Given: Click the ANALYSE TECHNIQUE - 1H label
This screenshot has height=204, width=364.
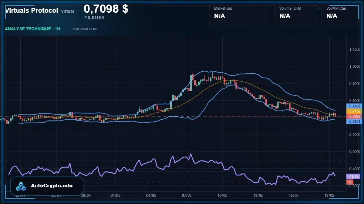Looking at the screenshot, I should pyautogui.click(x=32, y=29).
